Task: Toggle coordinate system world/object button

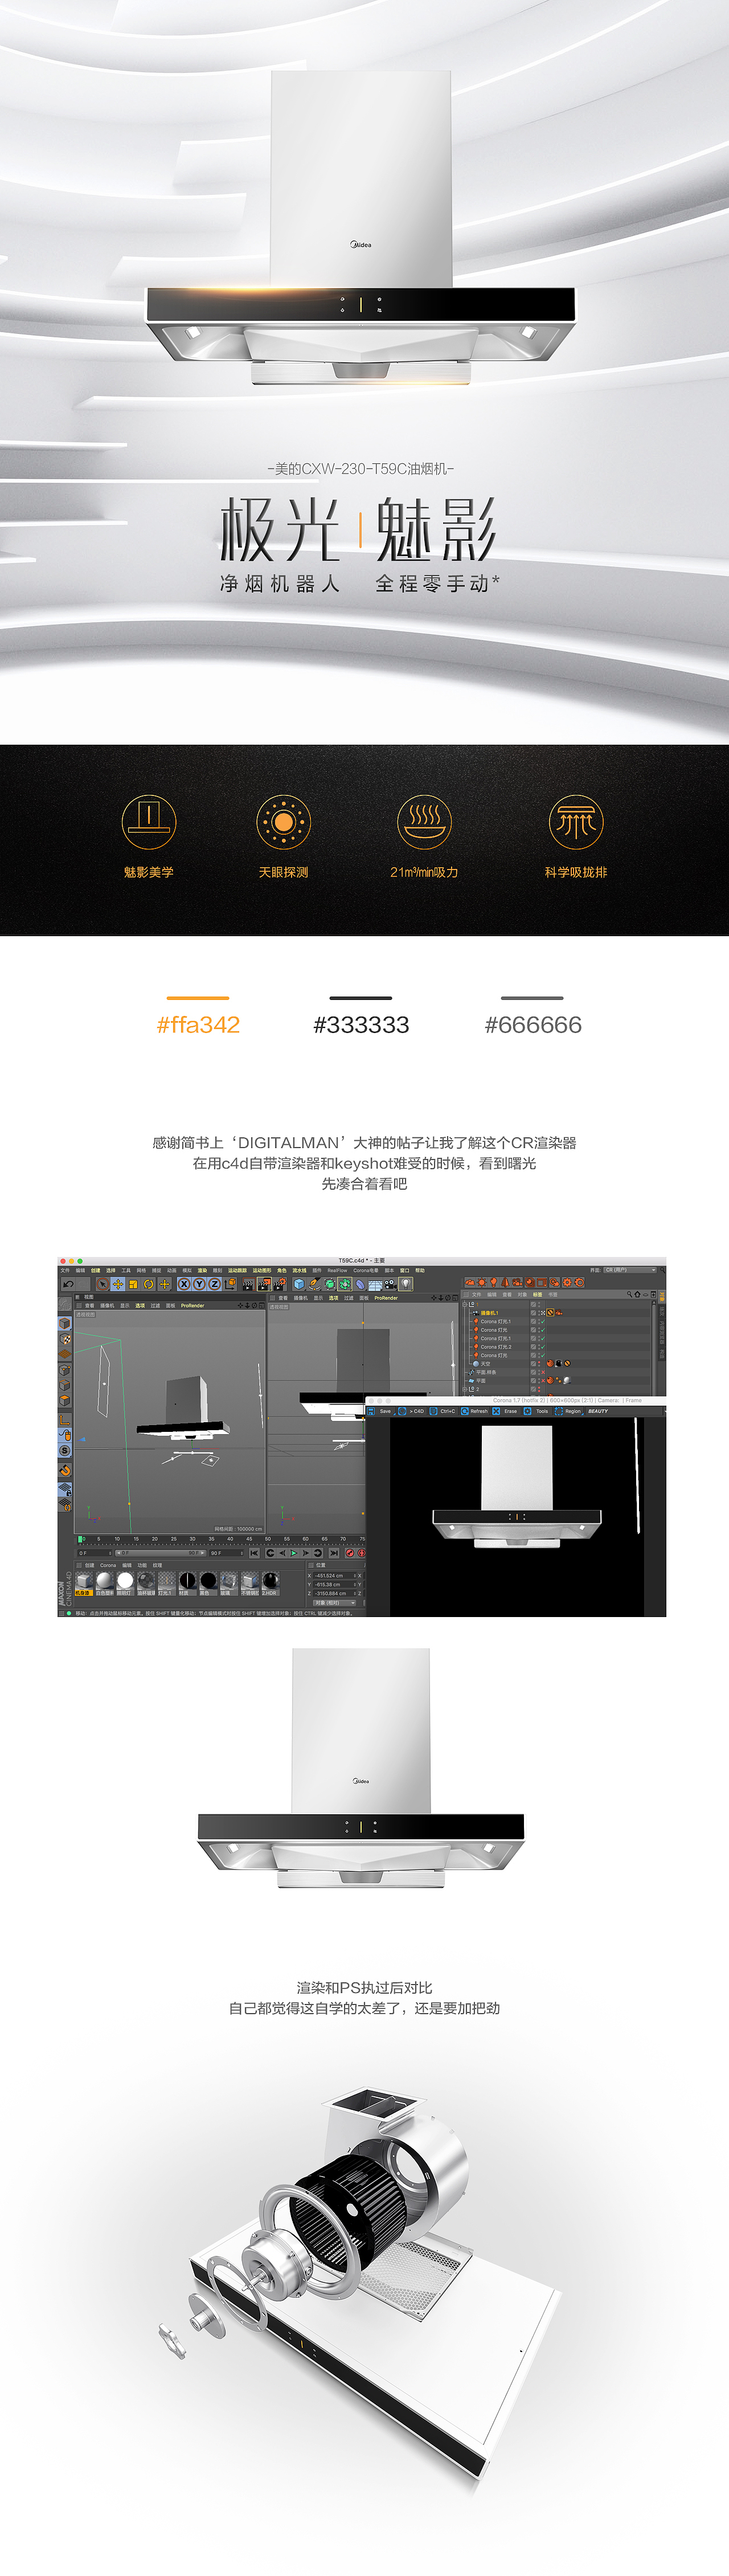Action: click(230, 1285)
